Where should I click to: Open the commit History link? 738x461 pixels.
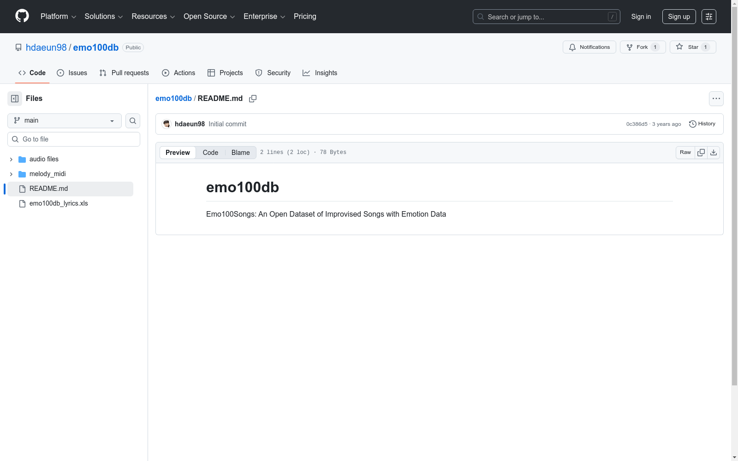[702, 124]
